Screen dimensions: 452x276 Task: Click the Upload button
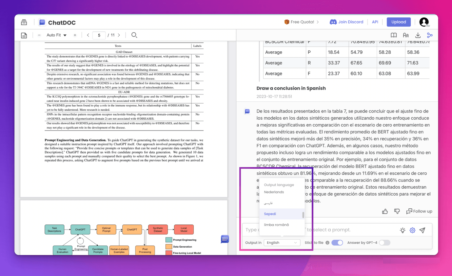pos(399,22)
